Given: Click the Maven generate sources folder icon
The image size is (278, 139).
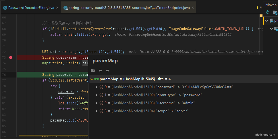Looking at the screenshot, I should click(275, 12).
